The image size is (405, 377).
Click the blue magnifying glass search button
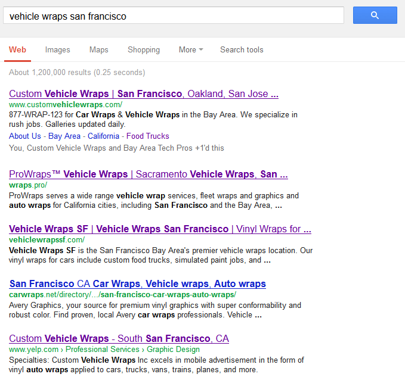(x=375, y=15)
